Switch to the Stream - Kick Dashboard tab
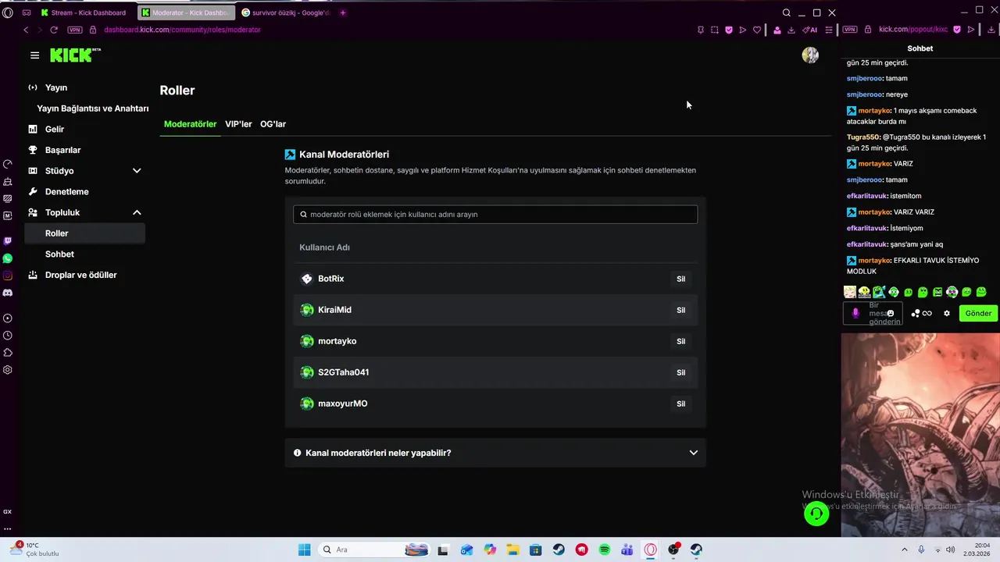Image resolution: width=1000 pixels, height=562 pixels. point(84,12)
